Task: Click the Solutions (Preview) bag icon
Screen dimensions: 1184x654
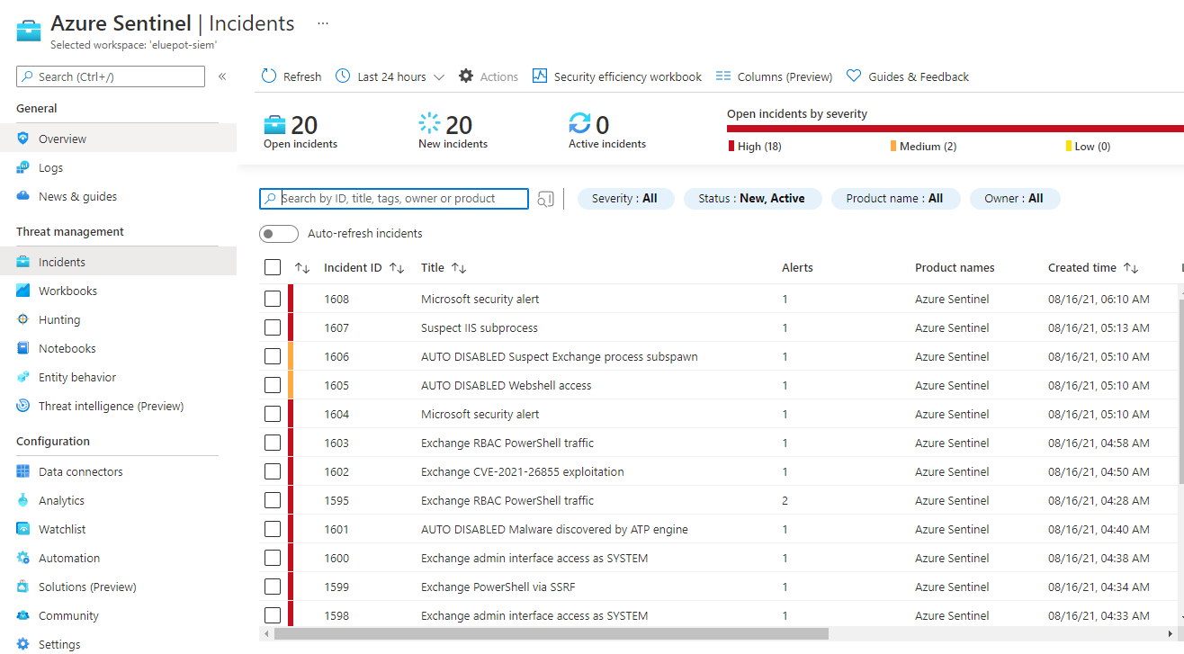Action: coord(23,587)
